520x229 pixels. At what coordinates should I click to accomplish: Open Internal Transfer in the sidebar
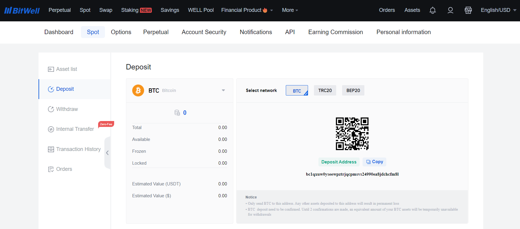click(75, 129)
